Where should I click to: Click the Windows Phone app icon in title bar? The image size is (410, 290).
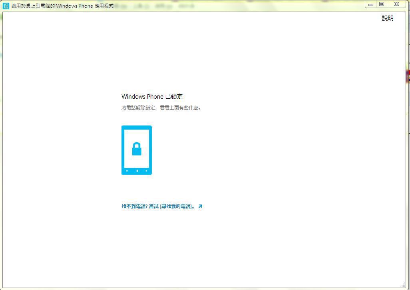[x=6, y=6]
